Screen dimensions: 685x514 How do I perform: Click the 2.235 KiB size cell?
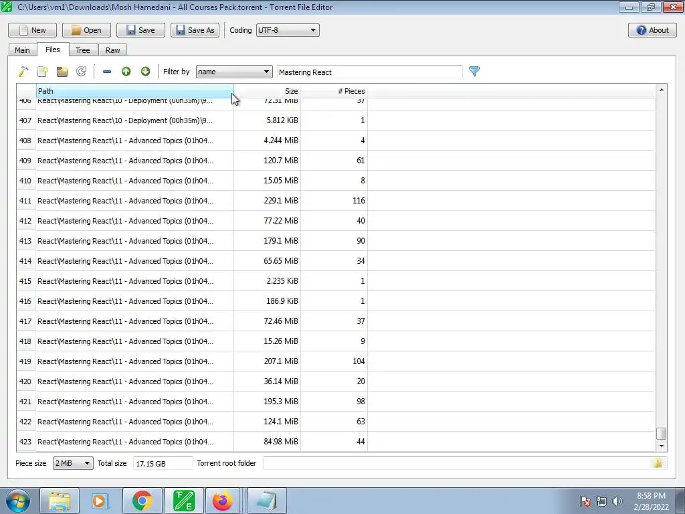point(267,281)
